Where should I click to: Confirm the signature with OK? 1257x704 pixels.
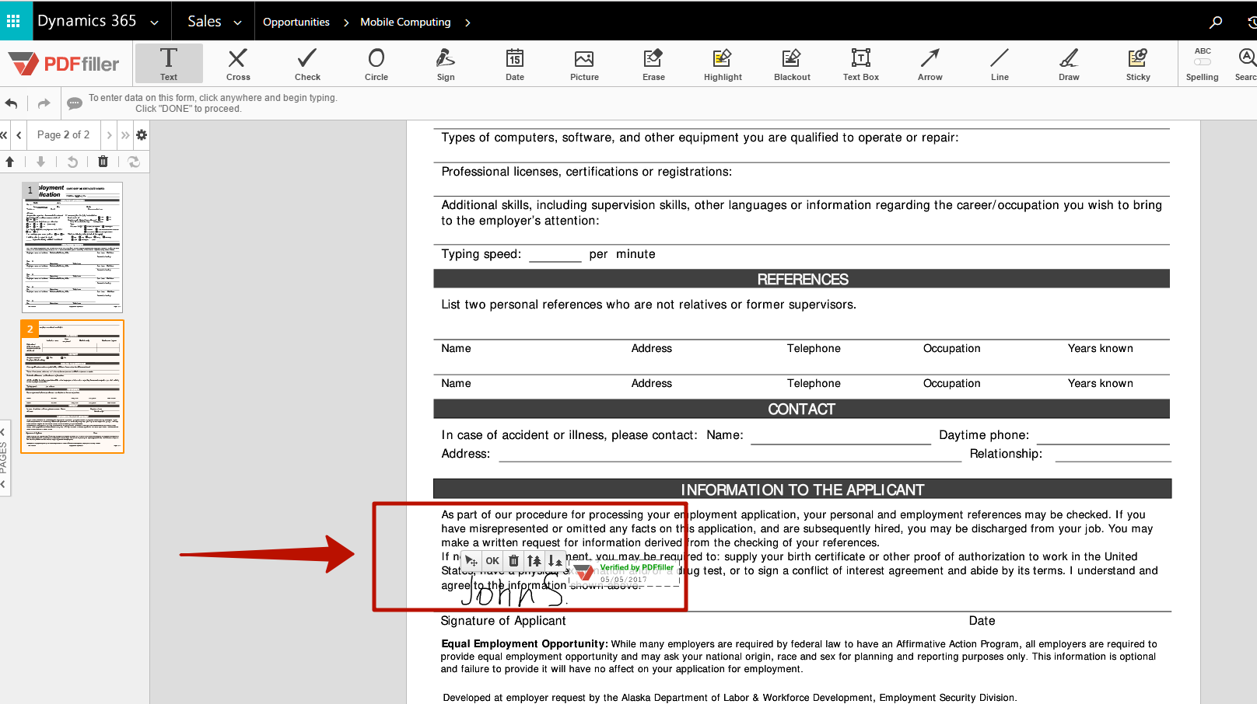pyautogui.click(x=492, y=560)
